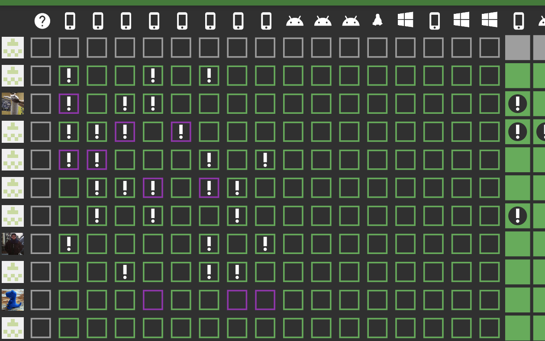The image size is (545, 341).
Task: Toggle rightmost green exclamation box in raccoon row
Action: [153, 103]
